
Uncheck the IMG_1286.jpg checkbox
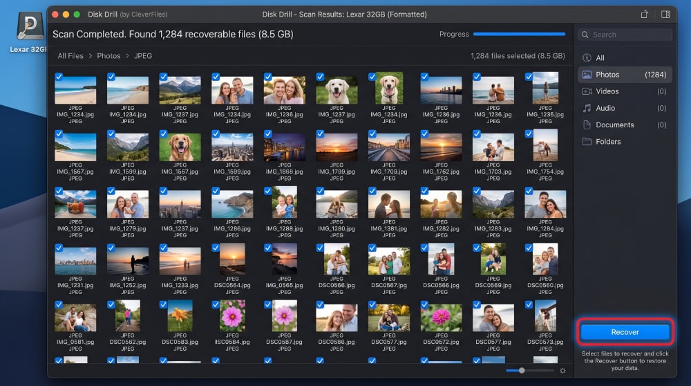click(216, 190)
